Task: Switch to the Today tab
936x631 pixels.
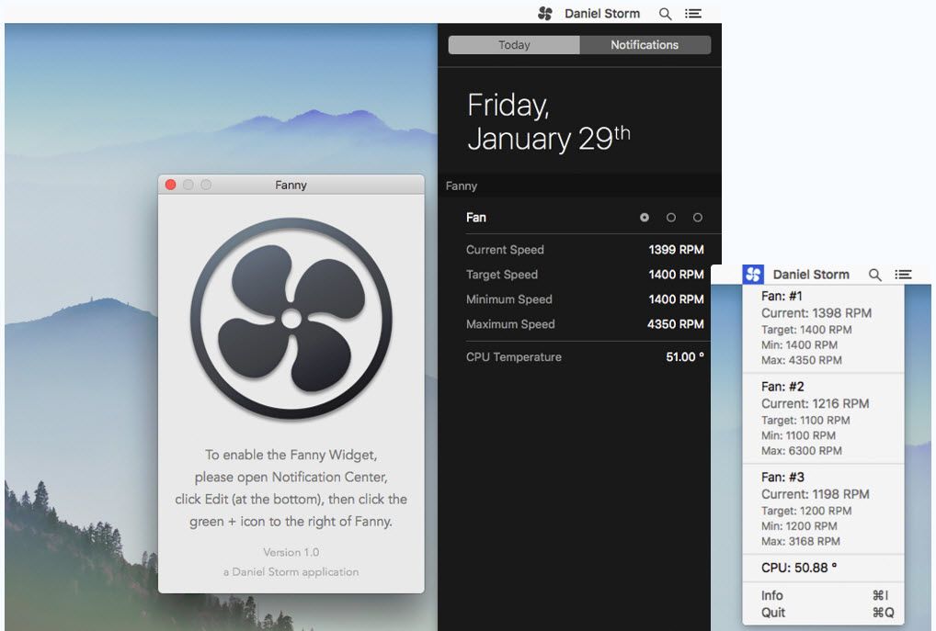Action: tap(514, 45)
